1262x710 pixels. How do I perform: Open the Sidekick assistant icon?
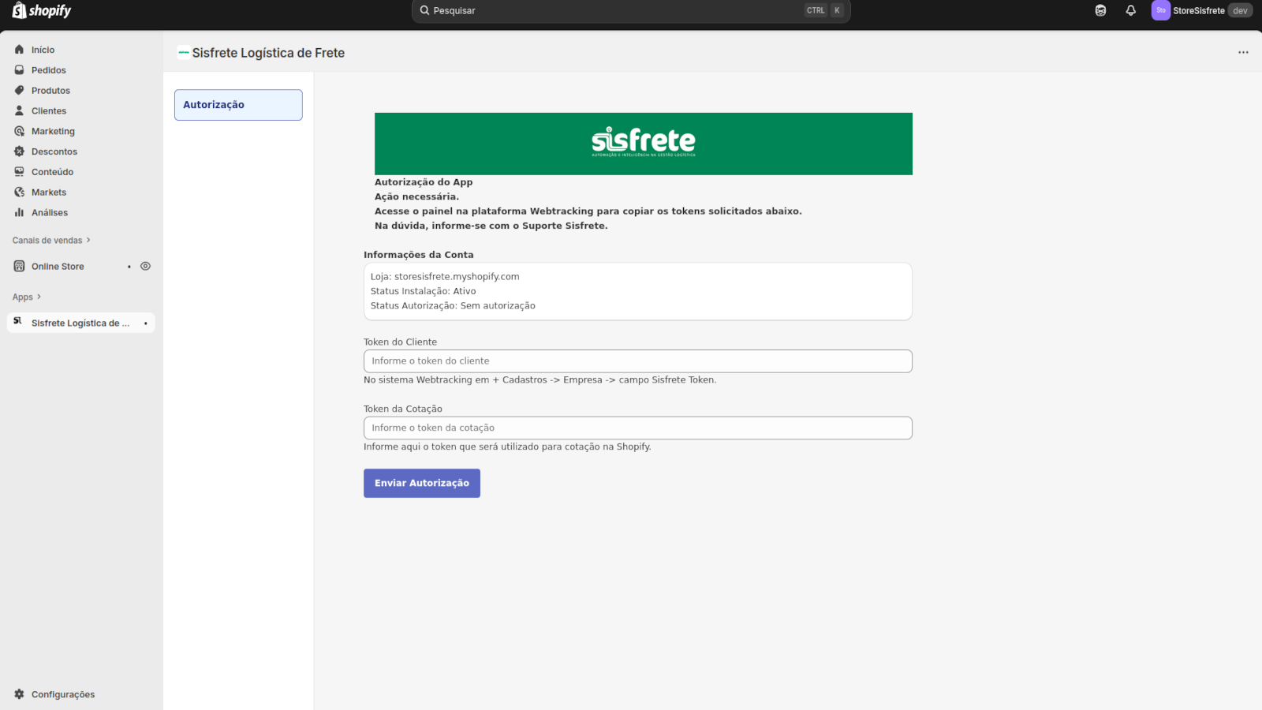[x=1100, y=10]
